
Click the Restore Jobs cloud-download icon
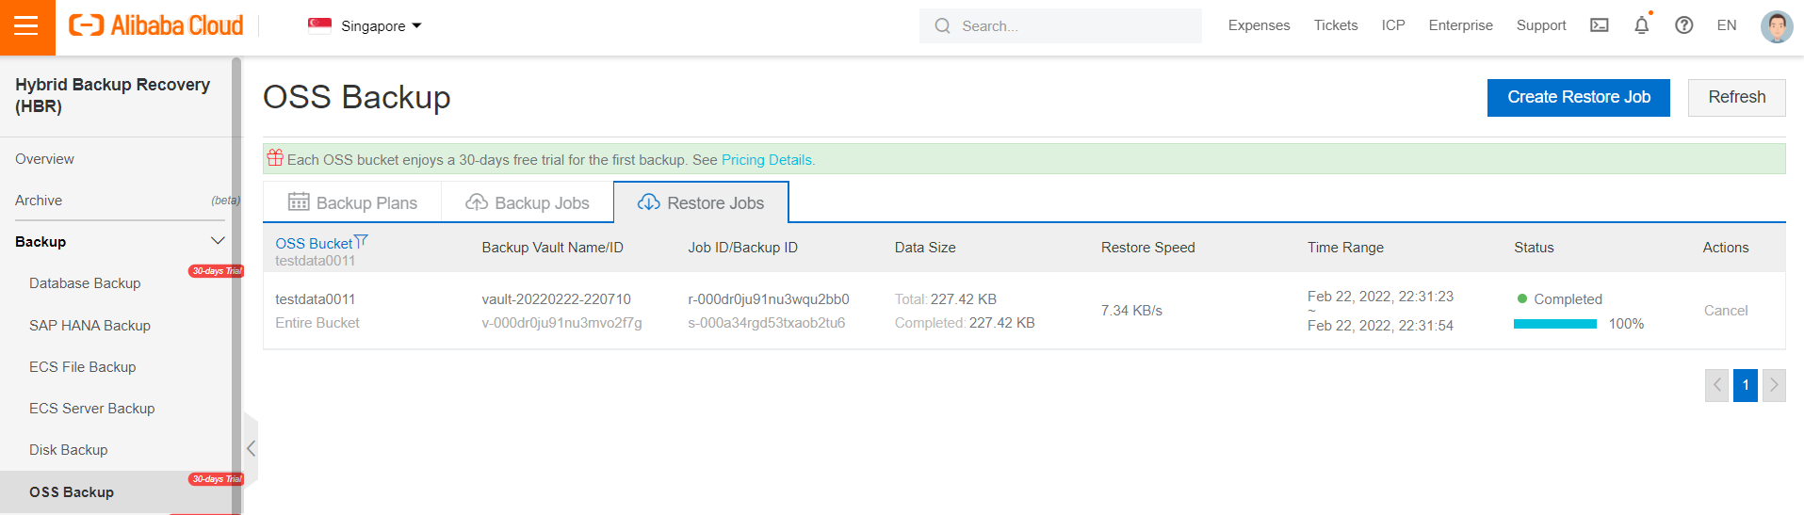pos(649,202)
